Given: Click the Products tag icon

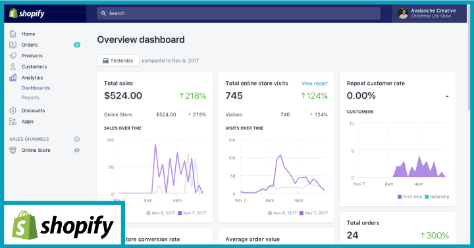Looking at the screenshot, I should click(x=13, y=55).
